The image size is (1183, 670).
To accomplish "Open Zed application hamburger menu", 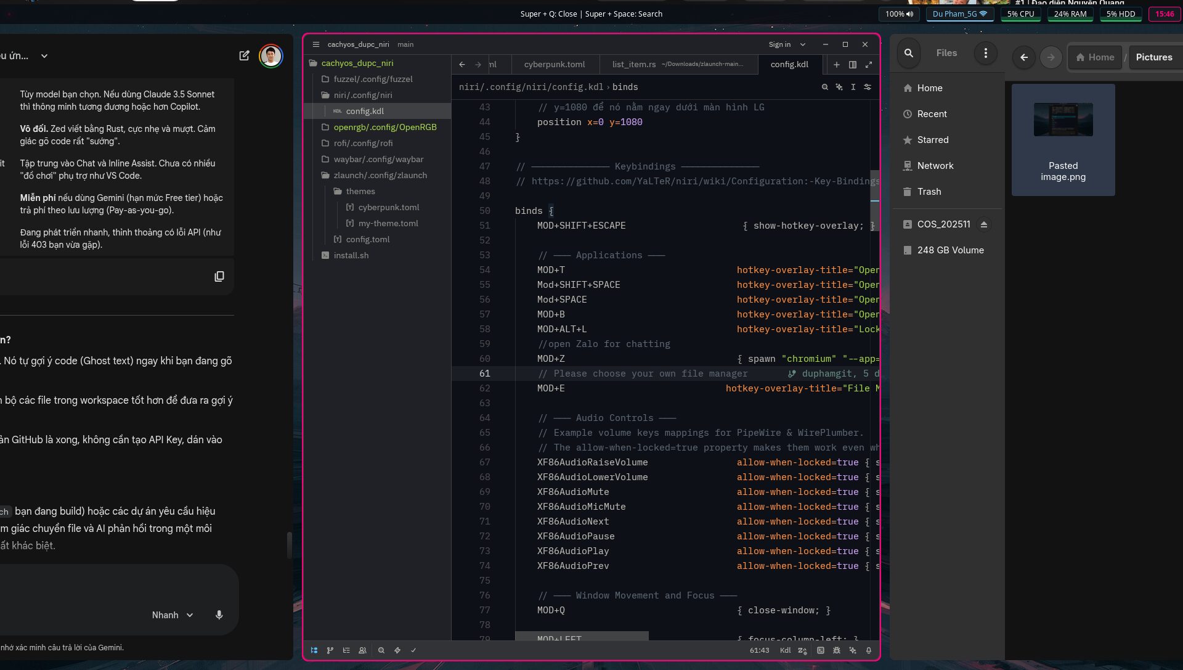I will (316, 44).
